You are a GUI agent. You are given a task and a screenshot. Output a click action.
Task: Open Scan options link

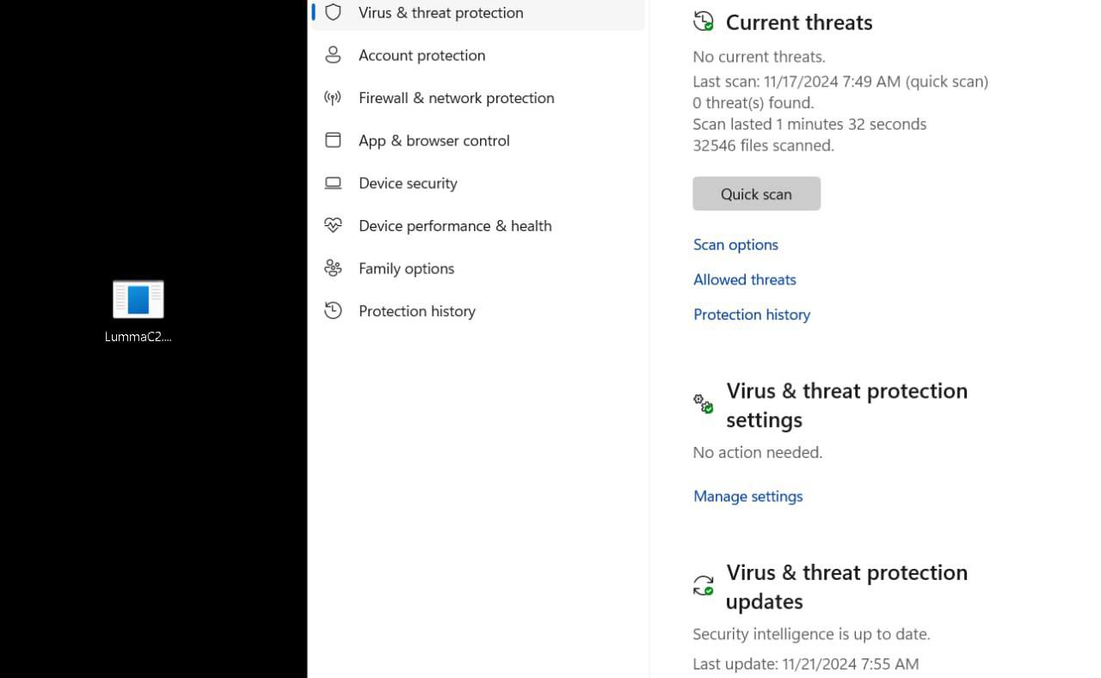(735, 244)
